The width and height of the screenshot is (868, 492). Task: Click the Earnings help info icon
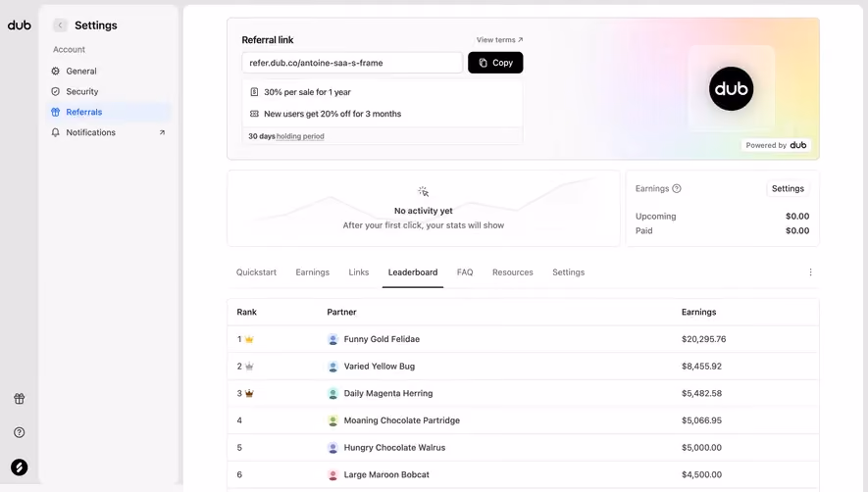pyautogui.click(x=677, y=189)
